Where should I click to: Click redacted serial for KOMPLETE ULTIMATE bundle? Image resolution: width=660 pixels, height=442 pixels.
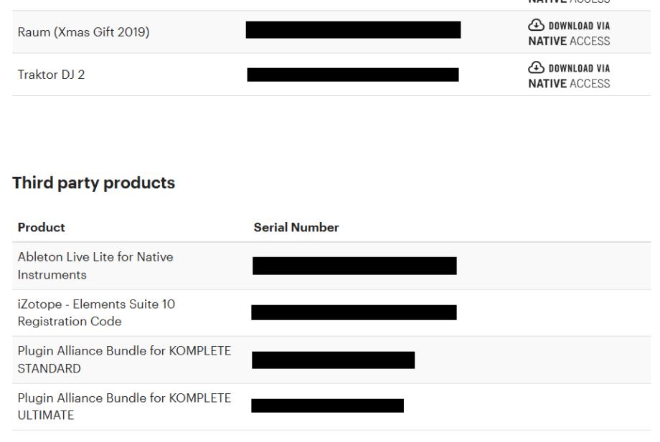click(x=328, y=406)
